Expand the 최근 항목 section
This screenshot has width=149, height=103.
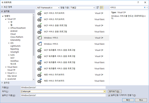pyautogui.click(x=2, y=7)
